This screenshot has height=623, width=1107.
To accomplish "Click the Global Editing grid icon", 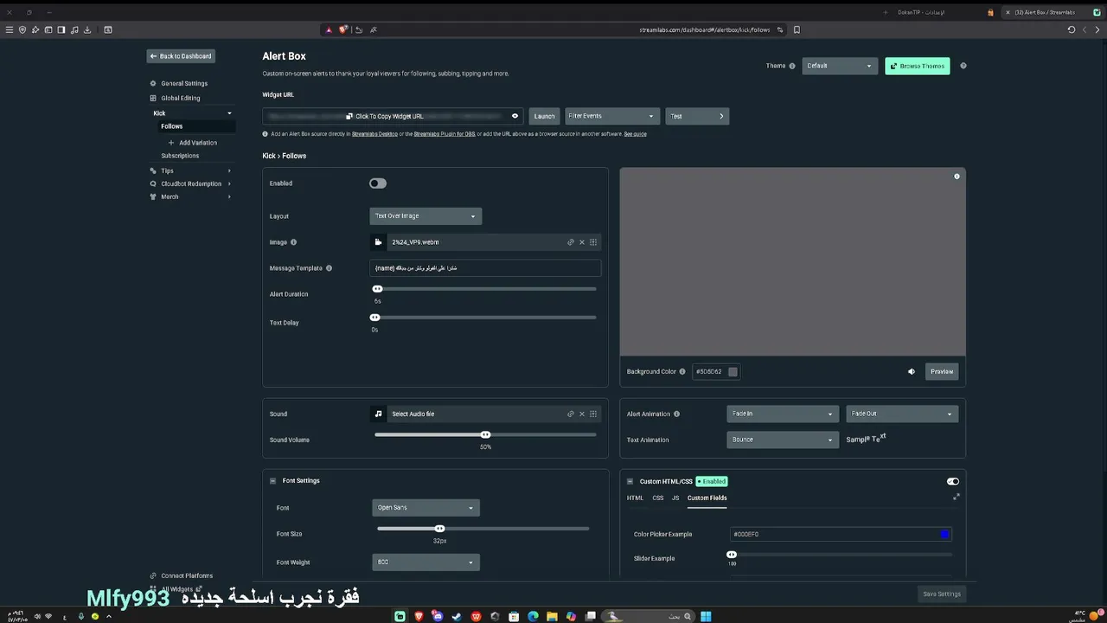I will click(x=153, y=98).
